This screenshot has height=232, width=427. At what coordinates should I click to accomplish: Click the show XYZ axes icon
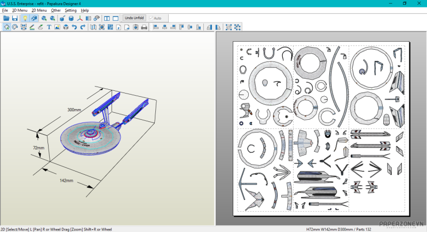click(80, 18)
